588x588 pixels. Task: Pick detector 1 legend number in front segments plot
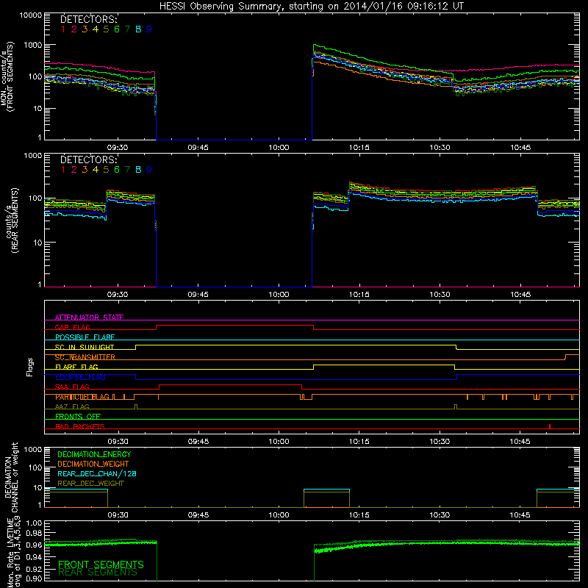point(63,29)
